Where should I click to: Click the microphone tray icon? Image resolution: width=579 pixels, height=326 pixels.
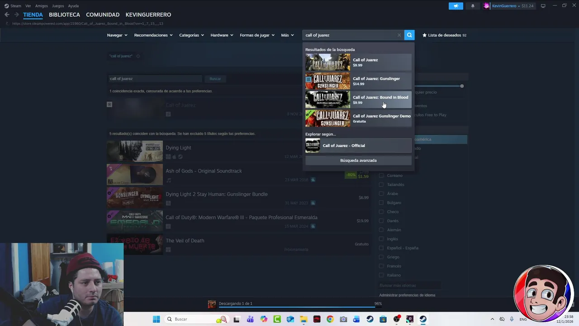tap(512, 319)
